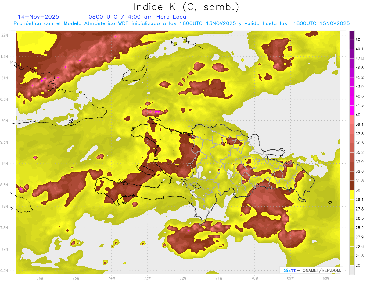Click the gray color bar segment below 20
The height and width of the screenshot is (282, 366).
pos(352,270)
